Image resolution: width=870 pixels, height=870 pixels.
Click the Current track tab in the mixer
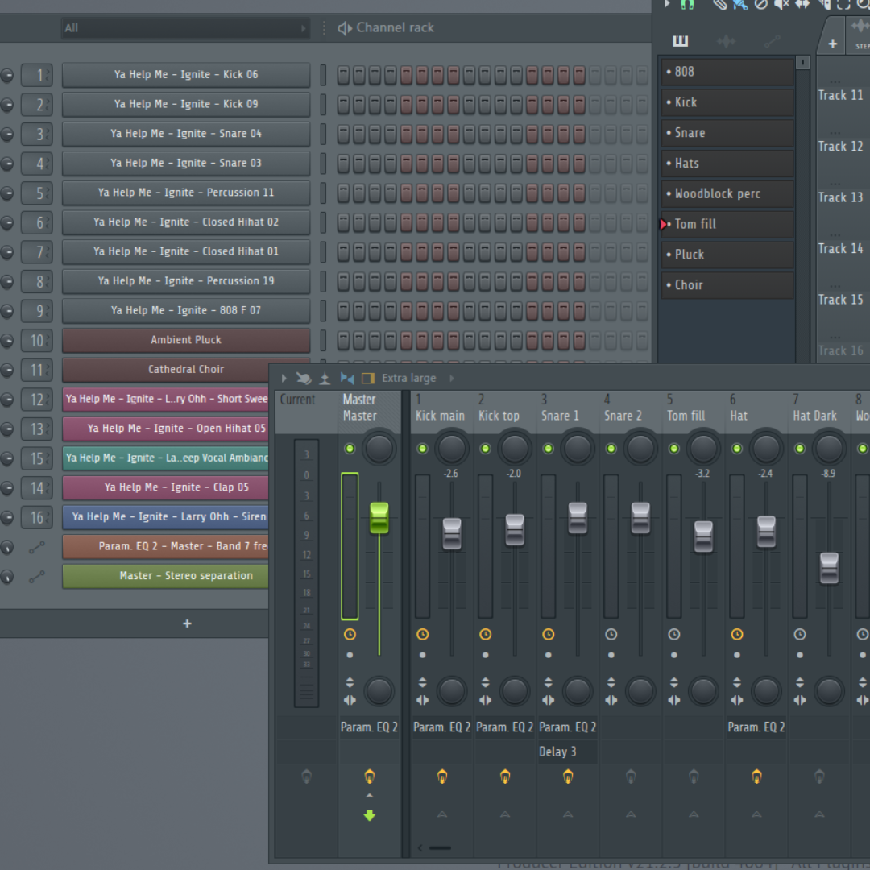[x=297, y=399]
